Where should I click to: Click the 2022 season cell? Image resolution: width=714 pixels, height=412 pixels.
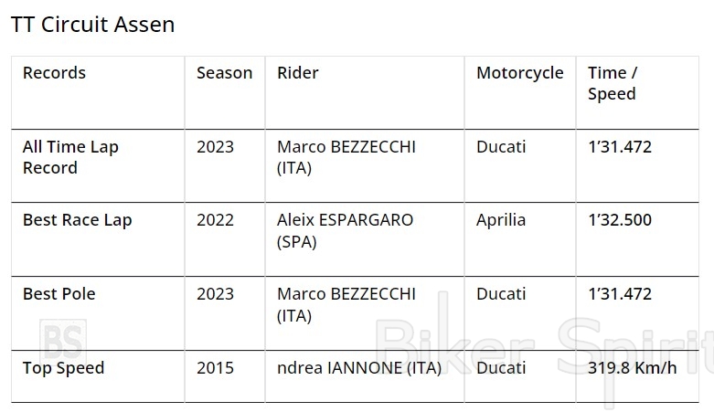click(215, 220)
